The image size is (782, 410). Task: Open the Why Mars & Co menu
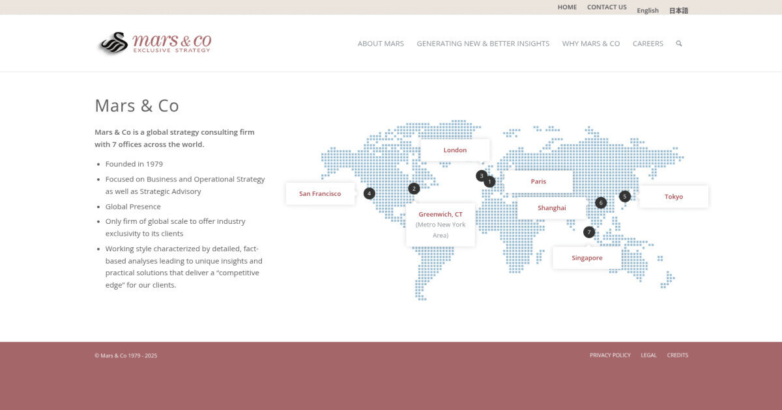pyautogui.click(x=591, y=44)
